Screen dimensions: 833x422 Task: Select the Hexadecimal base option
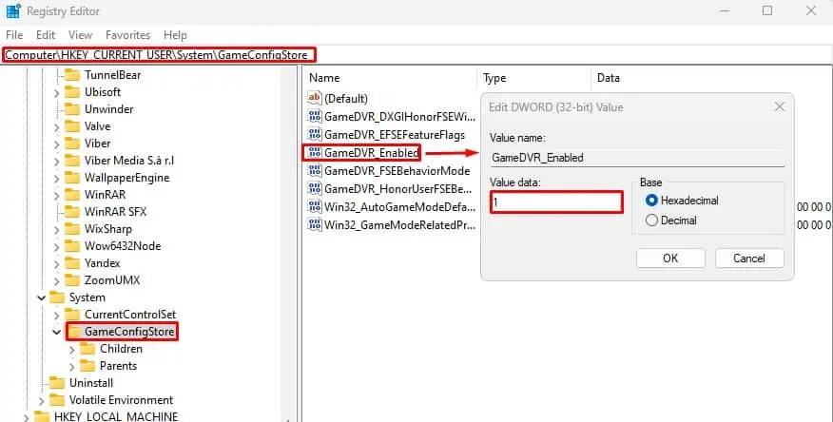click(651, 201)
